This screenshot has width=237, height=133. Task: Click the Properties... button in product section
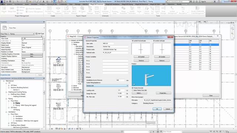[163, 93]
